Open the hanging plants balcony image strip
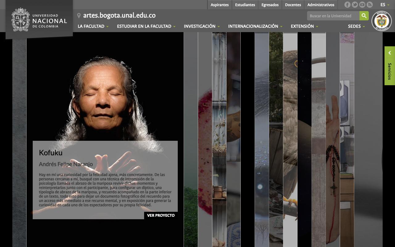 point(219,140)
